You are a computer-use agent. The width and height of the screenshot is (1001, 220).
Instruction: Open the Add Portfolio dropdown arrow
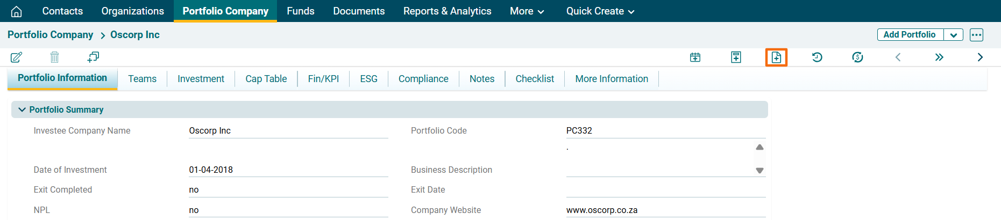(953, 35)
